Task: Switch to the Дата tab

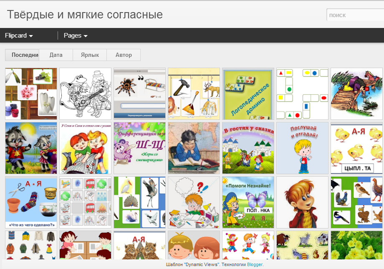Action: tap(56, 55)
